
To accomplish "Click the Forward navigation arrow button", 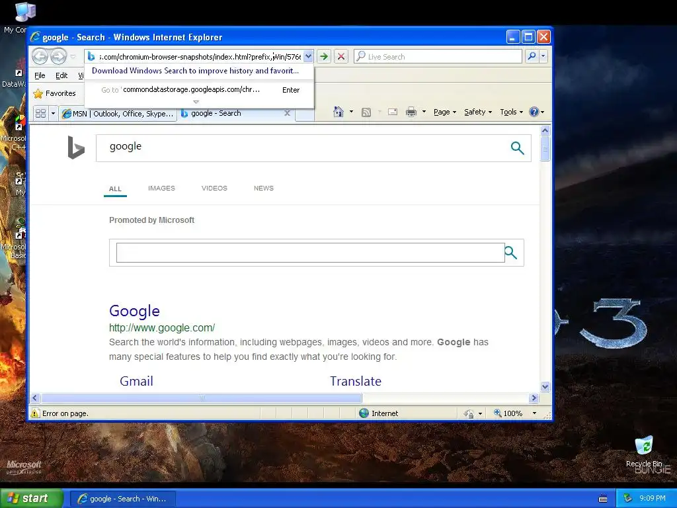I will point(58,56).
